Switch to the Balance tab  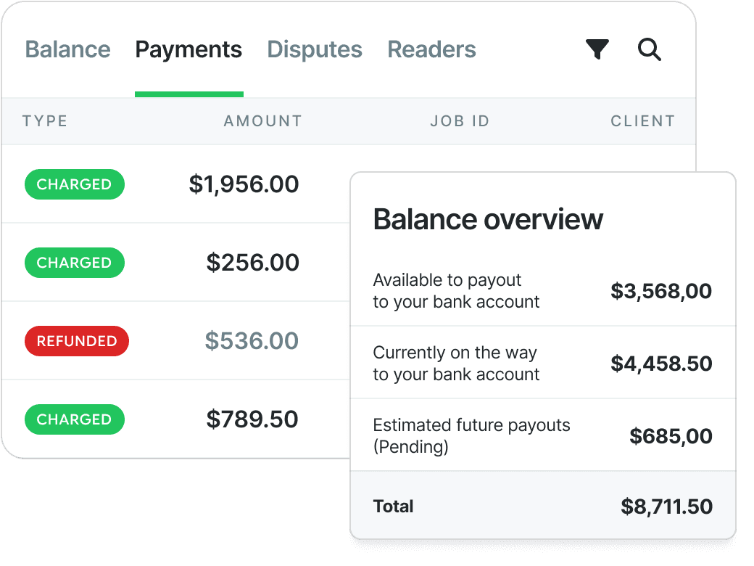tap(68, 49)
